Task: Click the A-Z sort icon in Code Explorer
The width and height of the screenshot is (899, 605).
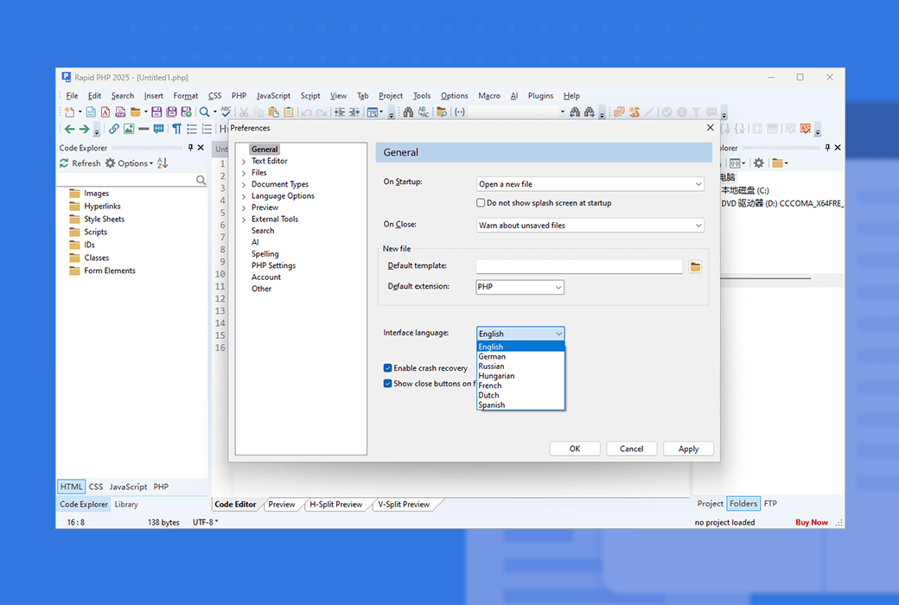Action: tap(163, 163)
